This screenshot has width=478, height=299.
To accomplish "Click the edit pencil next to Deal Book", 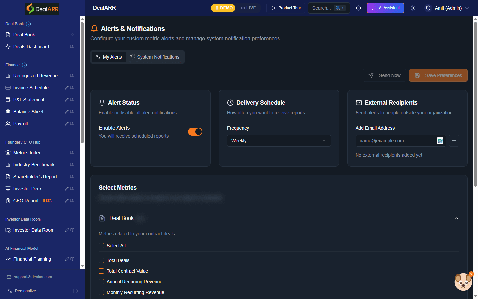I will coord(72,35).
